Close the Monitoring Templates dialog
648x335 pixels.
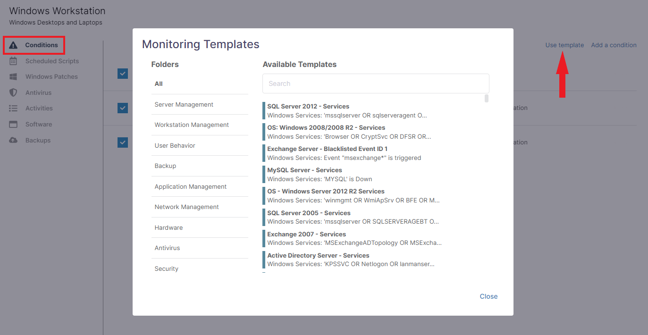(x=488, y=296)
